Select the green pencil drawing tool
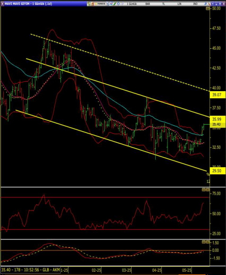Image resolution: width=226 pixels, height=275 pixels. [x=115, y=4]
